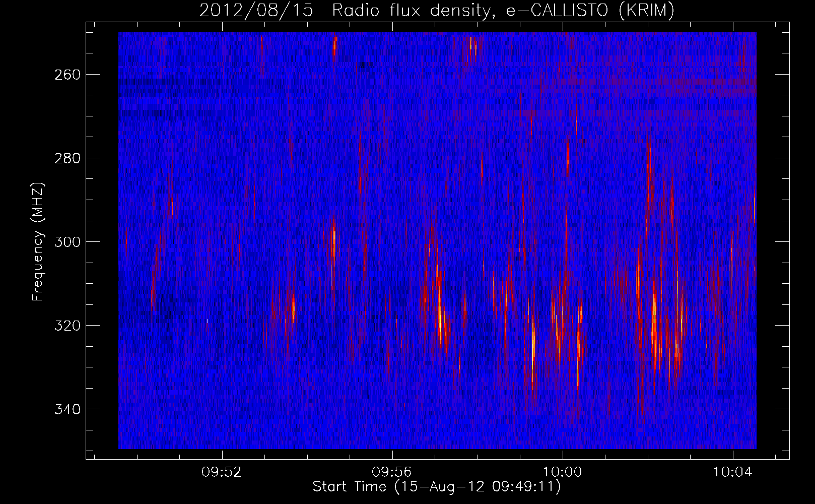Image resolution: width=815 pixels, height=504 pixels.
Task: Click the 300 frequency tick label
Action: point(66,242)
